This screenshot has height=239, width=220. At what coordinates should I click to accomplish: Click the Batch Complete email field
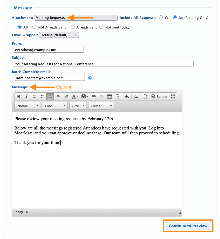coord(50,78)
